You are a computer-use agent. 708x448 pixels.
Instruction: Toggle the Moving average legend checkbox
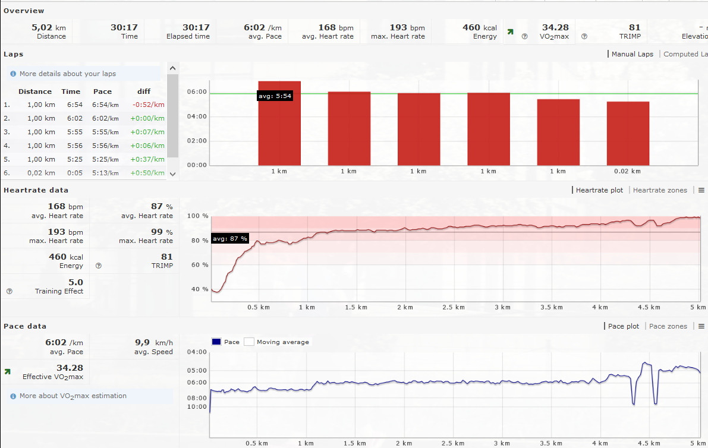pyautogui.click(x=249, y=342)
